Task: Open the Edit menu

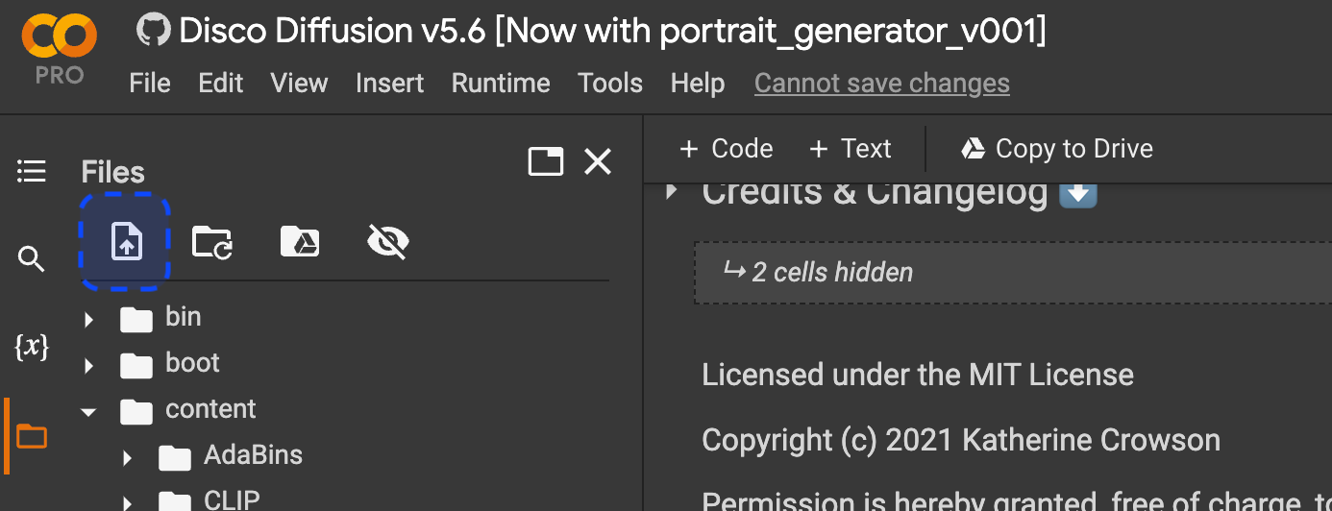Action: pyautogui.click(x=221, y=84)
